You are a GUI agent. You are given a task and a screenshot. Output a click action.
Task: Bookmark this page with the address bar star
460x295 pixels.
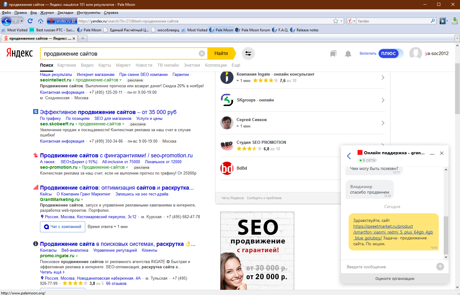click(336, 21)
